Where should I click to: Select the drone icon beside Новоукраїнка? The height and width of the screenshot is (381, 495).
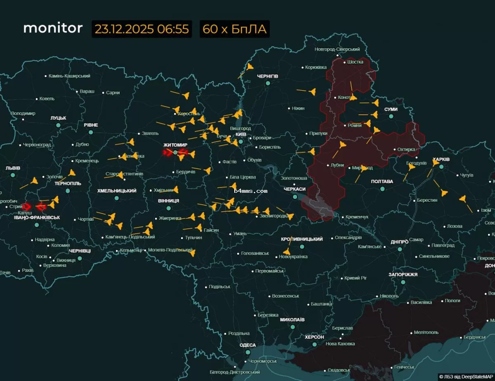click(286, 252)
